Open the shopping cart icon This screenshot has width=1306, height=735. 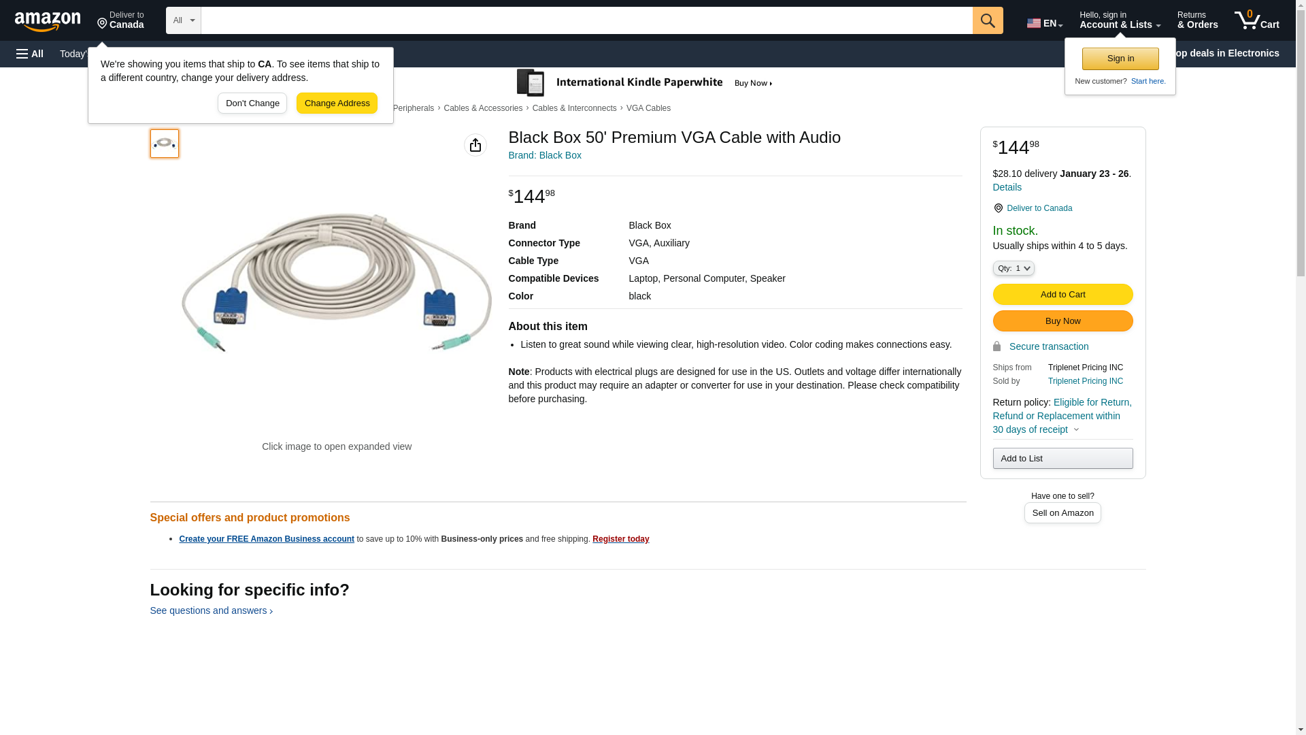tap(1256, 20)
